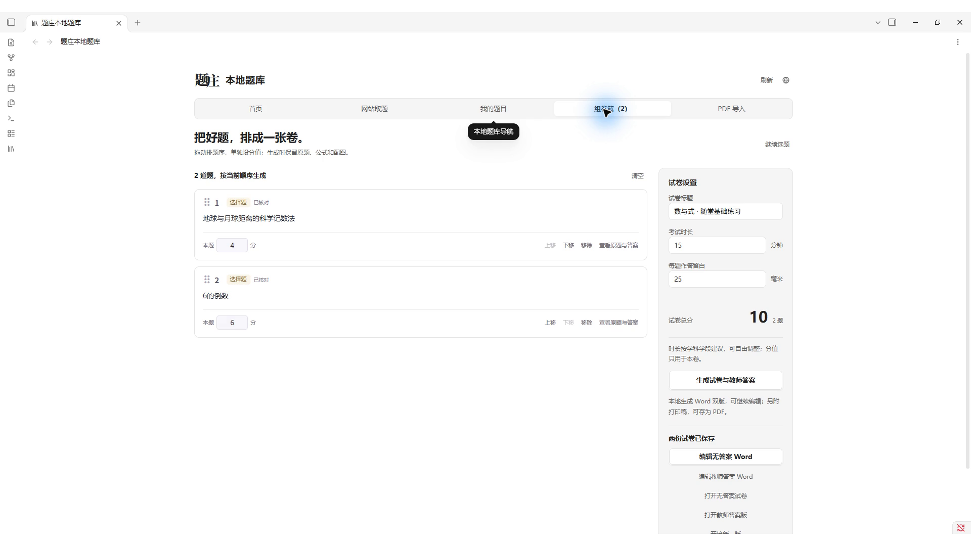This screenshot has width=971, height=546.
Task: Move question 1 down with 下移
Action: pyautogui.click(x=568, y=245)
